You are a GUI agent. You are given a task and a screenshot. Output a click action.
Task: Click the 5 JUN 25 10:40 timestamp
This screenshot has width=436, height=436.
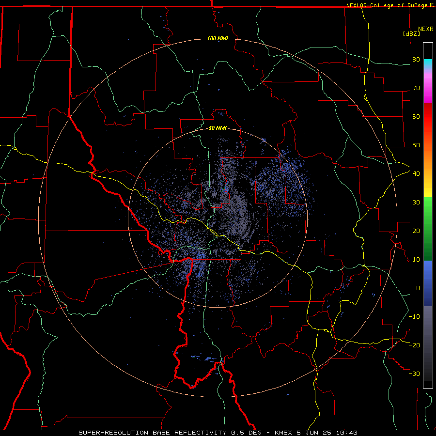pos(327,433)
